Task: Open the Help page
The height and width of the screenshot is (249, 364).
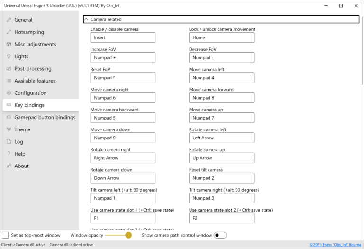Action: [19, 154]
